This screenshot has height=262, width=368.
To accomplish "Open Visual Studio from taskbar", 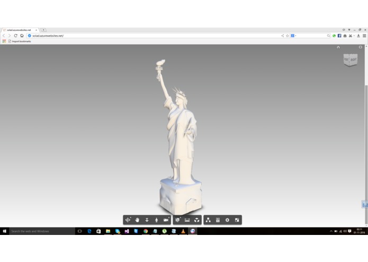I will pos(127,231).
